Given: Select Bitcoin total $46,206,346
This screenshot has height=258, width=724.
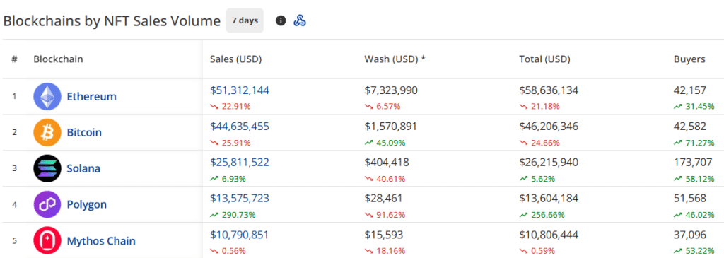Looking at the screenshot, I should pos(549,127).
